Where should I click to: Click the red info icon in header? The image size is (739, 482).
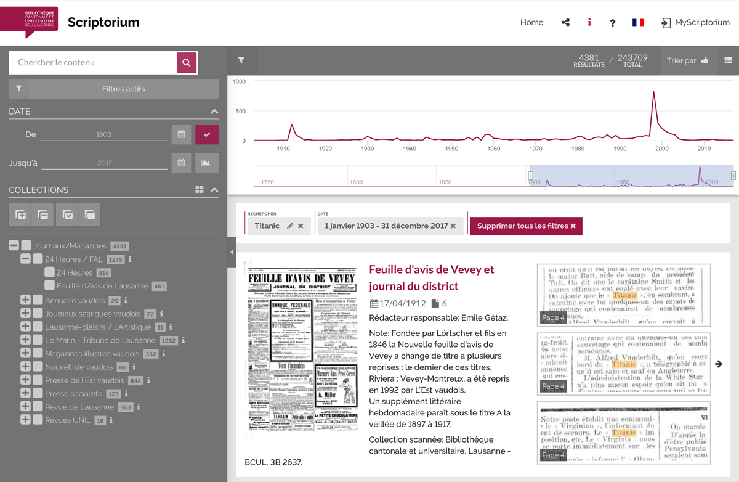point(589,23)
